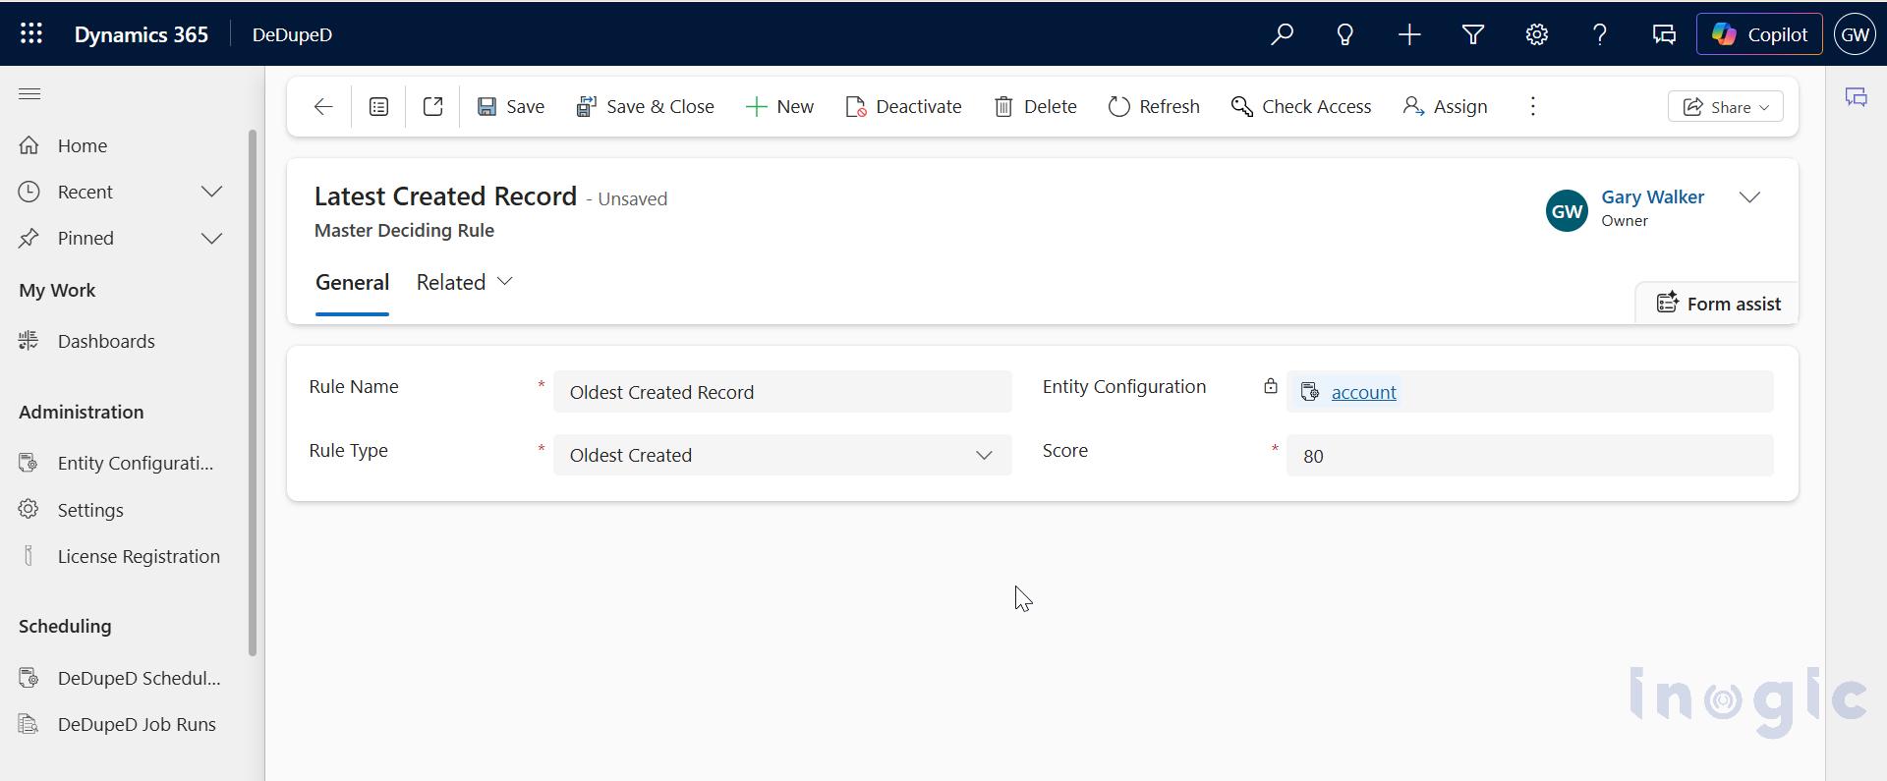Refresh the form

click(x=1154, y=106)
